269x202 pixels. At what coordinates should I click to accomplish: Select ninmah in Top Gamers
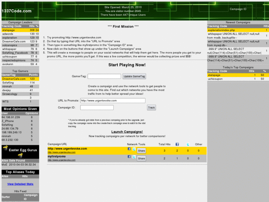point(20,86)
